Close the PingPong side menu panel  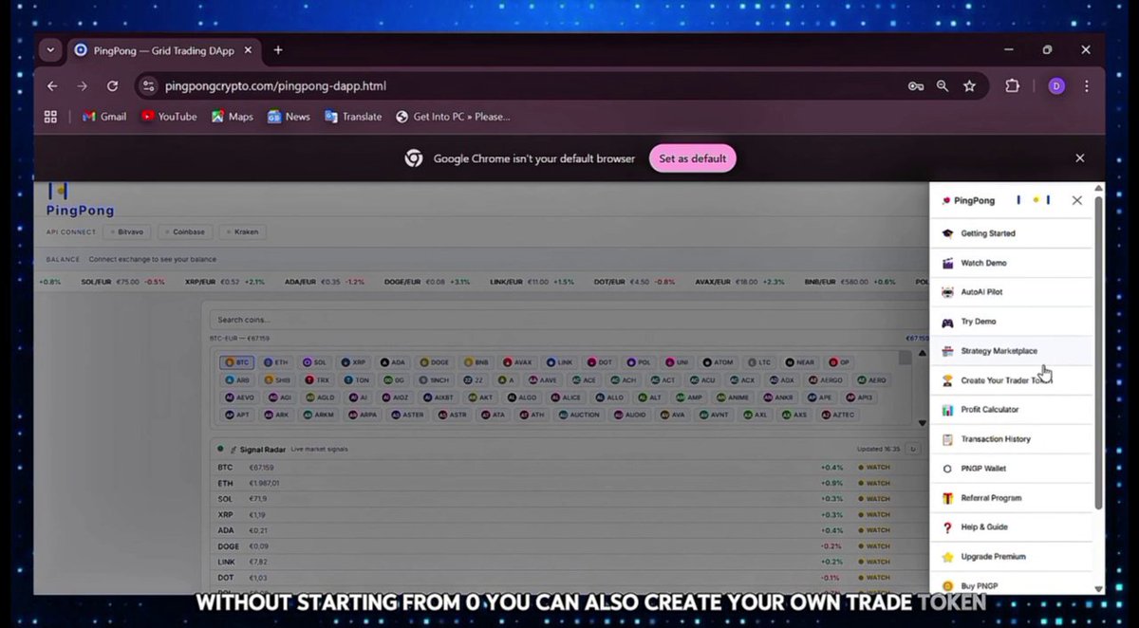1076,200
